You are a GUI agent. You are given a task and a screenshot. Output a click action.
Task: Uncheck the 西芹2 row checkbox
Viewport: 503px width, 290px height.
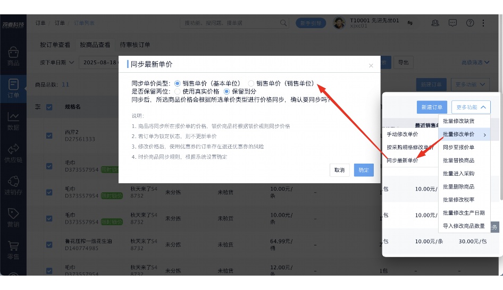coord(49,135)
